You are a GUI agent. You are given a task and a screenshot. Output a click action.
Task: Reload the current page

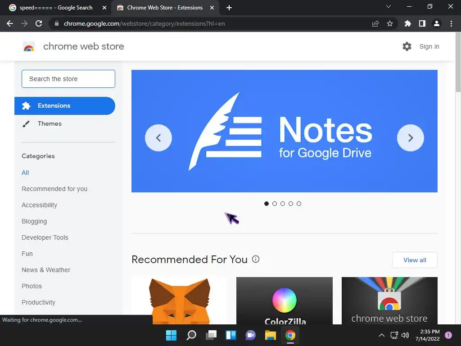click(x=39, y=23)
